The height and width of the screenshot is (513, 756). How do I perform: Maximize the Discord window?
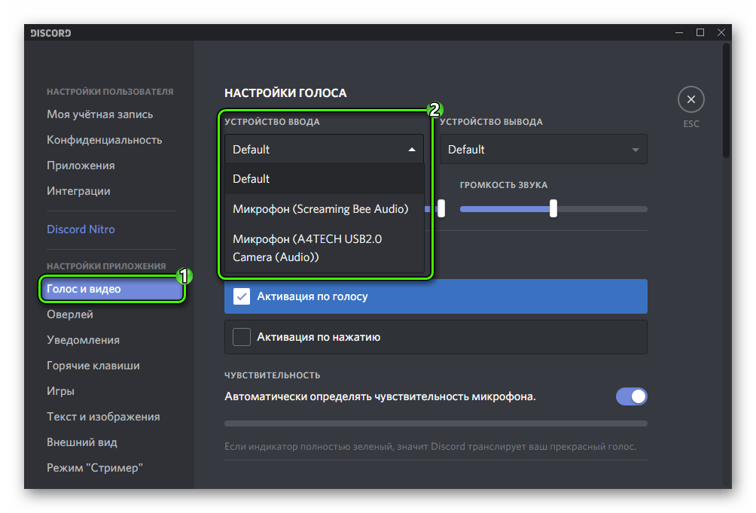pyautogui.click(x=700, y=32)
